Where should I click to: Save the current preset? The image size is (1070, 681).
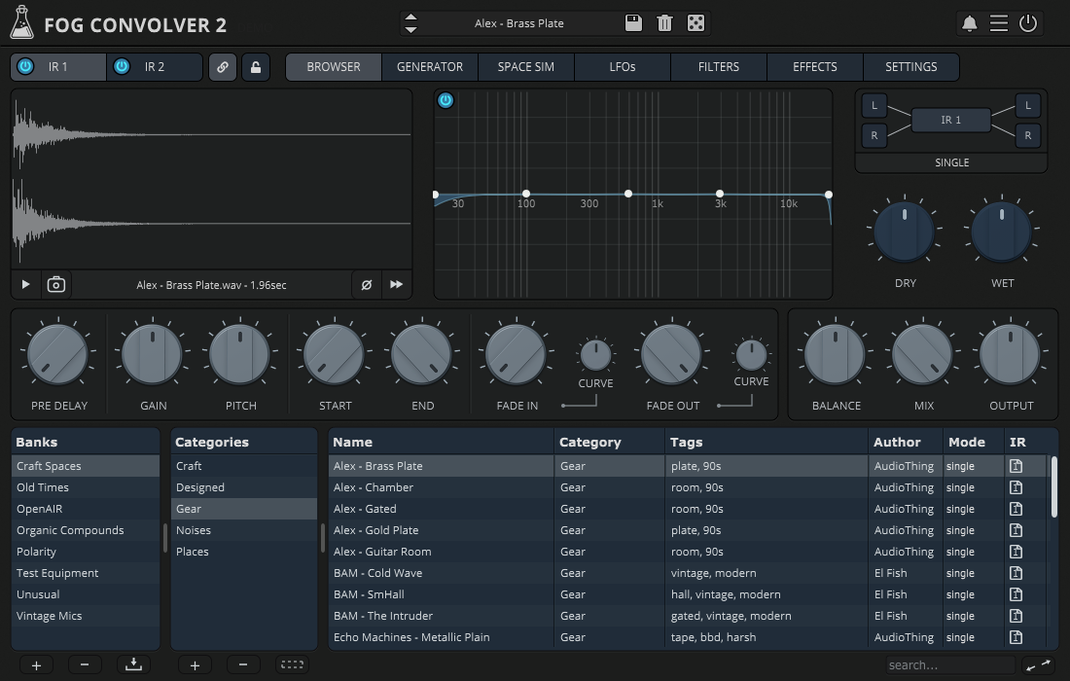(633, 22)
